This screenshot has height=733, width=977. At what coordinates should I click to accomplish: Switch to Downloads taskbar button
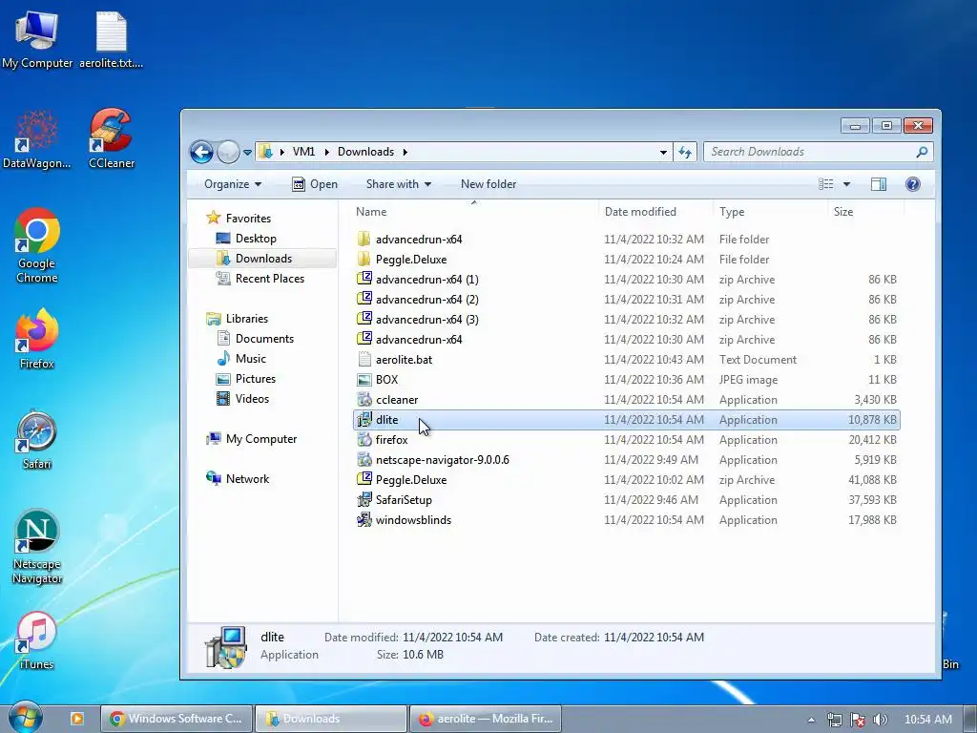click(331, 719)
